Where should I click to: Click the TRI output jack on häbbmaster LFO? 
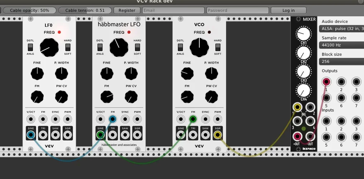113,135
